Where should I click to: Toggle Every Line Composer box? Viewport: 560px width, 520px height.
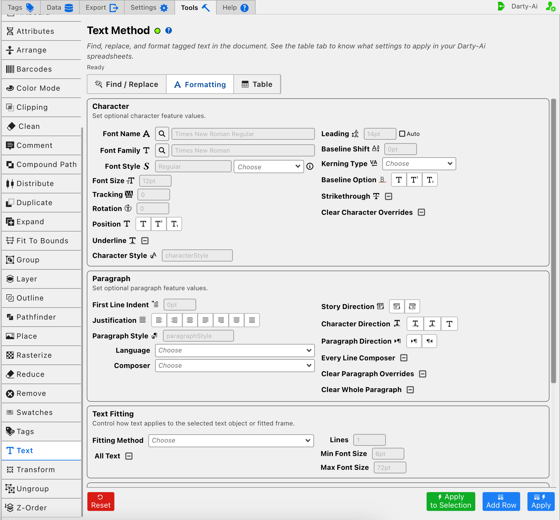coord(404,358)
